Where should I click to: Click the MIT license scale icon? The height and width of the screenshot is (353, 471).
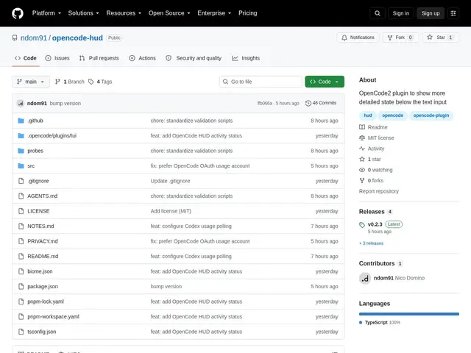pos(362,138)
